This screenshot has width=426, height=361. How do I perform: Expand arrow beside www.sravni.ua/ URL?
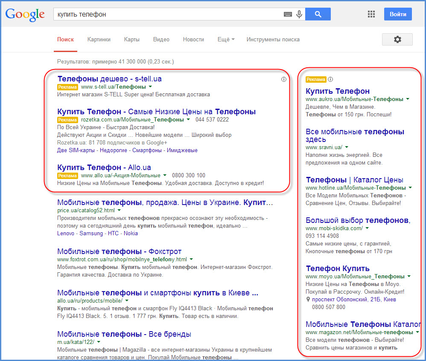pyautogui.click(x=347, y=147)
